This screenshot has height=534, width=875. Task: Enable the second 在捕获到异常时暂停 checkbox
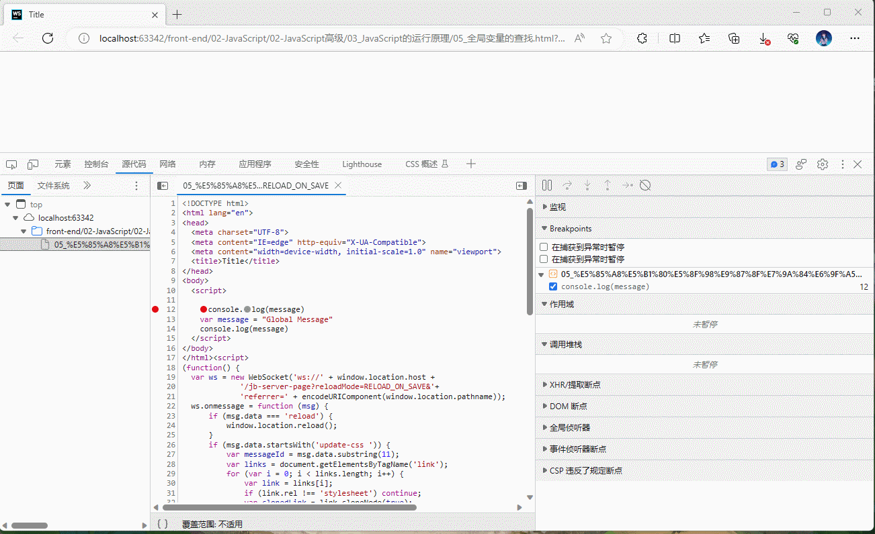click(x=544, y=259)
